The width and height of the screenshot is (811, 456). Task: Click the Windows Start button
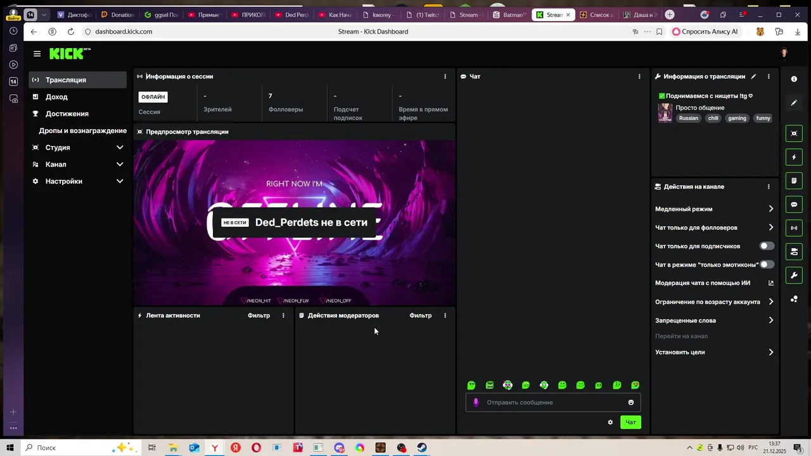coord(10,448)
